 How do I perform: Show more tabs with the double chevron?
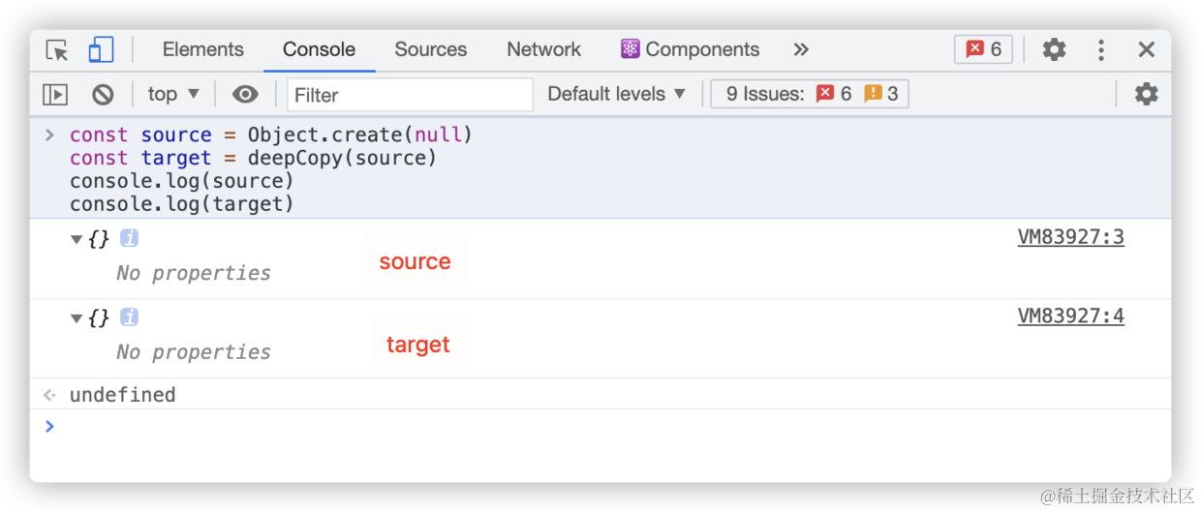pos(801,49)
